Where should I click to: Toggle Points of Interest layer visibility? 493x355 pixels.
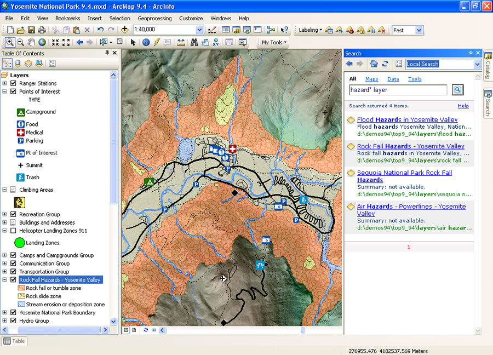point(13,91)
